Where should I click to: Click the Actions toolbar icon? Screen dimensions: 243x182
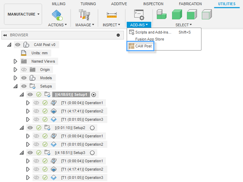tap(57, 15)
